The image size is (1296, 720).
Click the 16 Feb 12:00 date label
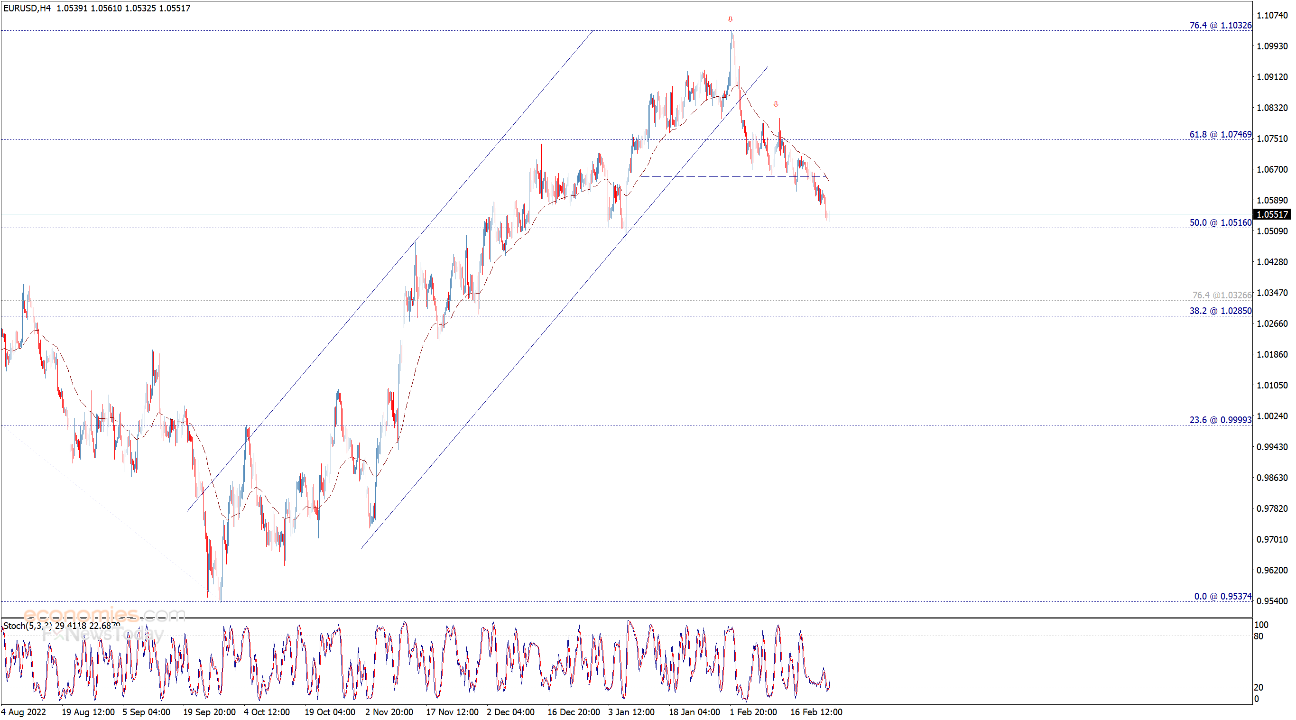[x=816, y=712]
